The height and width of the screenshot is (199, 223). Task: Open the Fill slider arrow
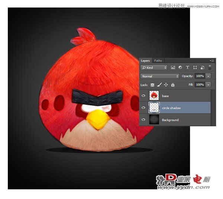tap(209, 85)
